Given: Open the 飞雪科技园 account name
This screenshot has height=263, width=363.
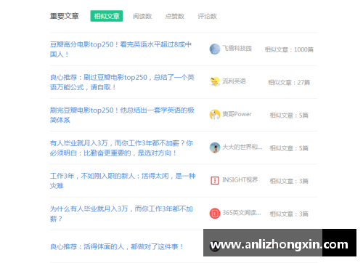Looking at the screenshot, I should (237, 49).
